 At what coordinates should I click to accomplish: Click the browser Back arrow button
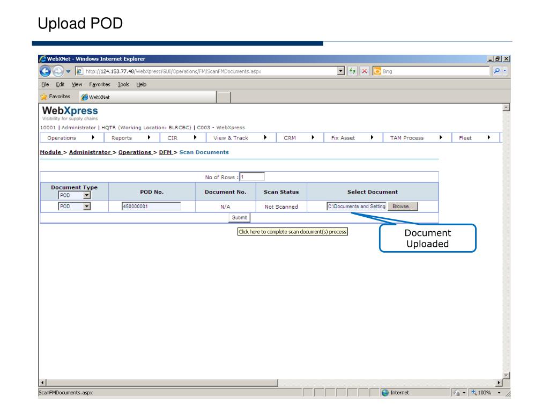click(x=45, y=71)
